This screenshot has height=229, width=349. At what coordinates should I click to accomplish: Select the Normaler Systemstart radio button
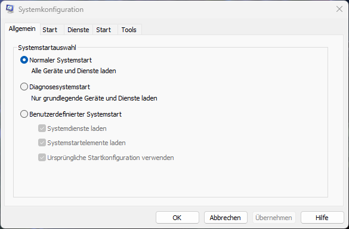(x=24, y=60)
